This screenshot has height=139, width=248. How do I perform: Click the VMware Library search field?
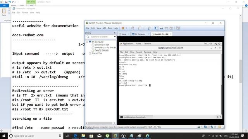(101, 37)
